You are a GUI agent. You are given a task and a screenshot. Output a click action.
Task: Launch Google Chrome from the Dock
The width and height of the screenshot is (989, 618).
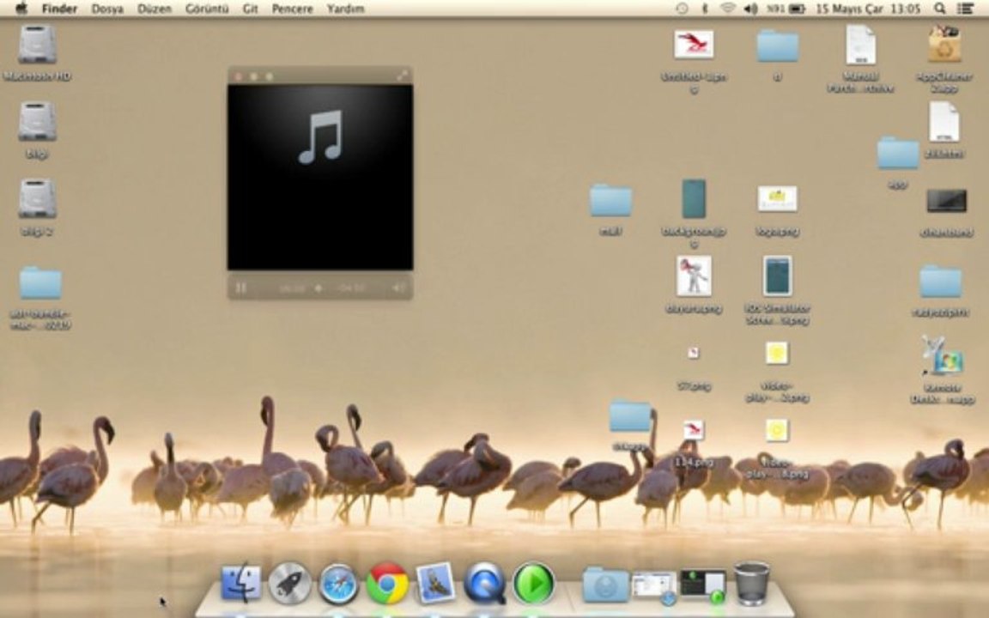pyautogui.click(x=387, y=584)
